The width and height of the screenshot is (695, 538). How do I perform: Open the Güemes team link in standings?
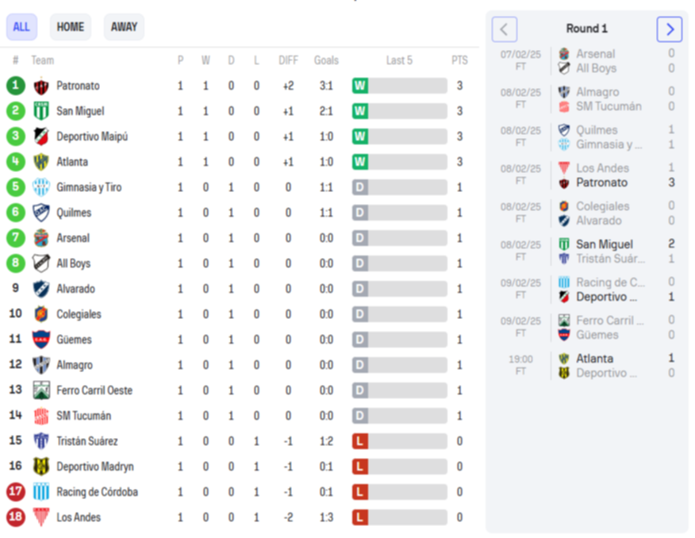tap(74, 340)
